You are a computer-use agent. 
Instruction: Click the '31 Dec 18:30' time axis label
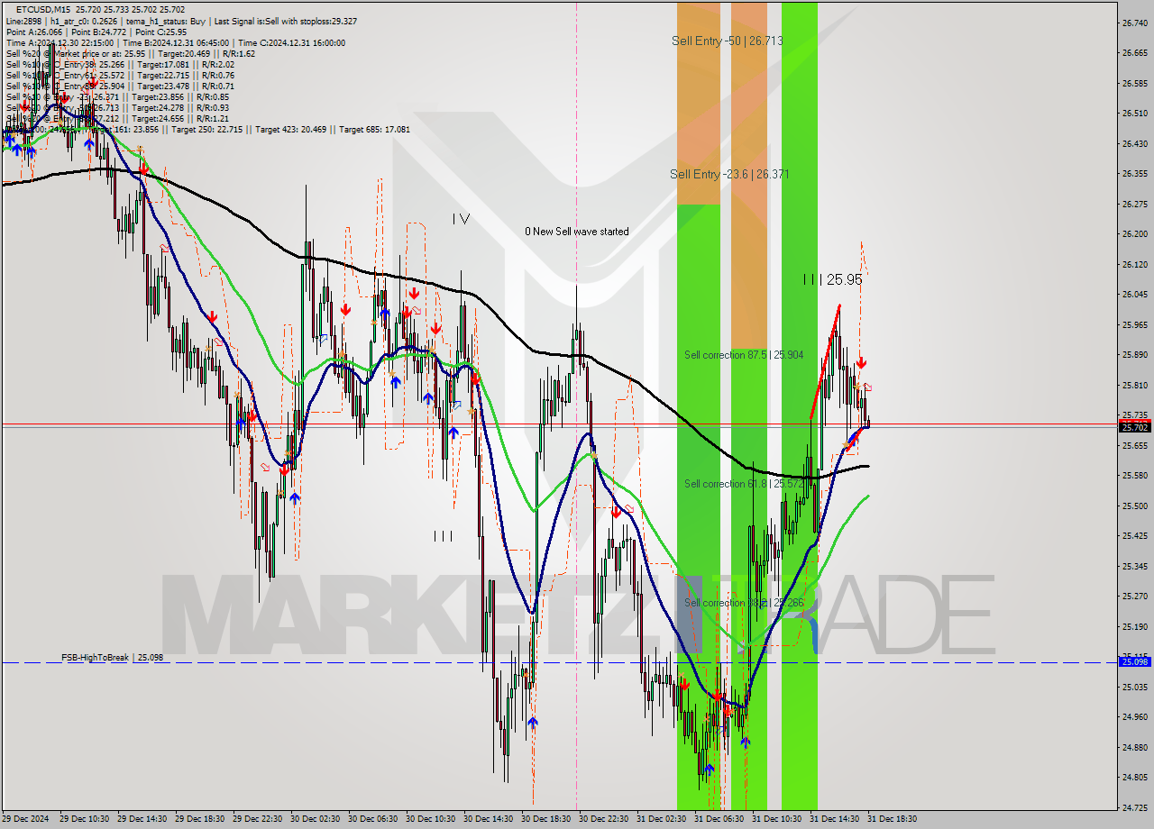(x=892, y=819)
